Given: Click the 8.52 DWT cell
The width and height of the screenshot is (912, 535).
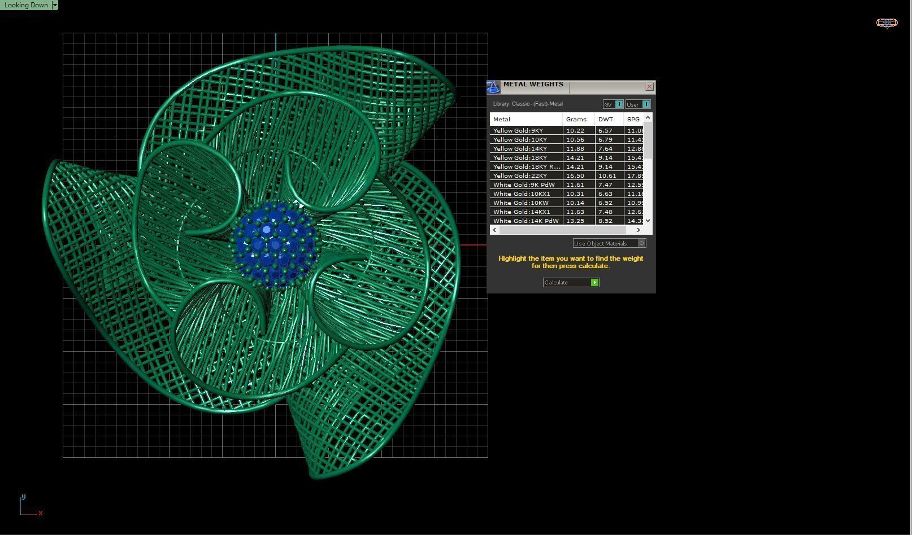Looking at the screenshot, I should coord(609,221).
